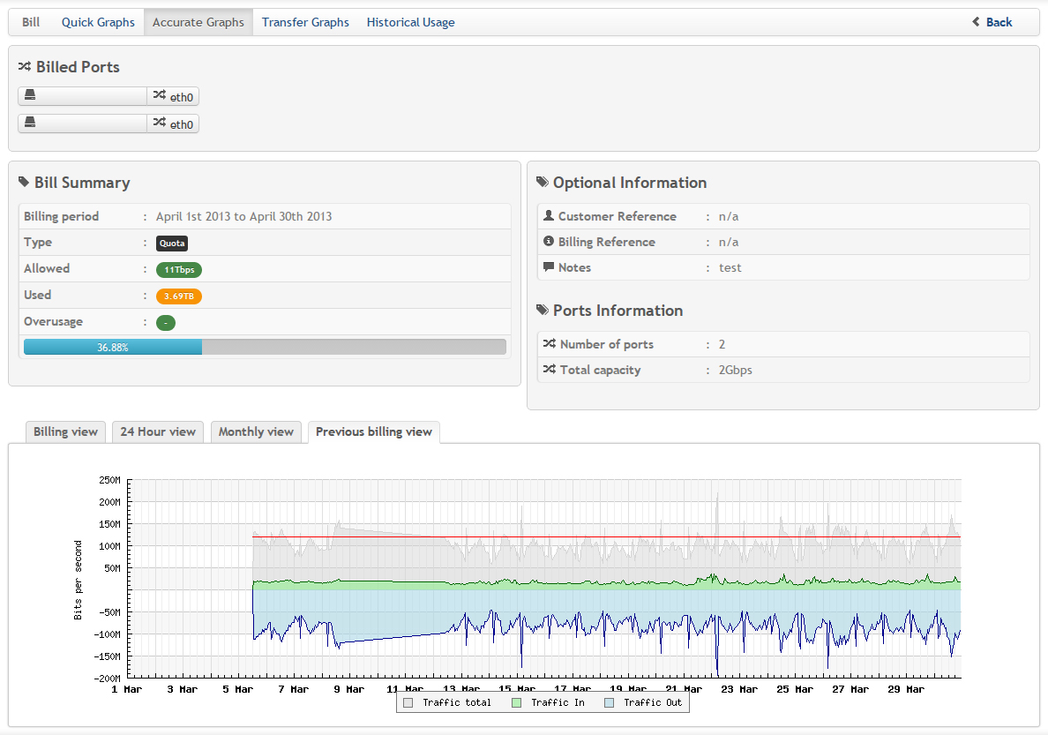1048x735 pixels.
Task: Click the Billing Reference info icon
Action: click(x=549, y=242)
